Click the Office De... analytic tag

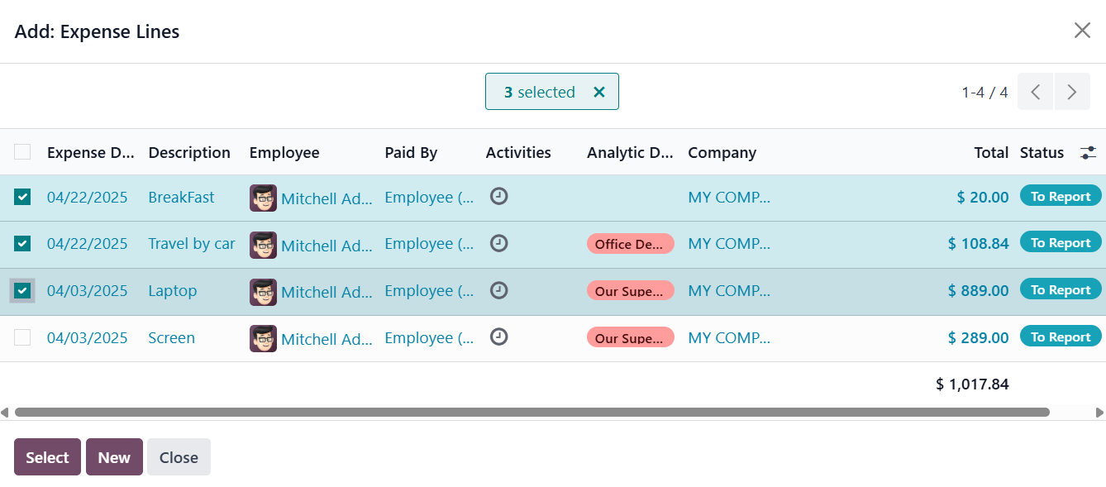[630, 244]
